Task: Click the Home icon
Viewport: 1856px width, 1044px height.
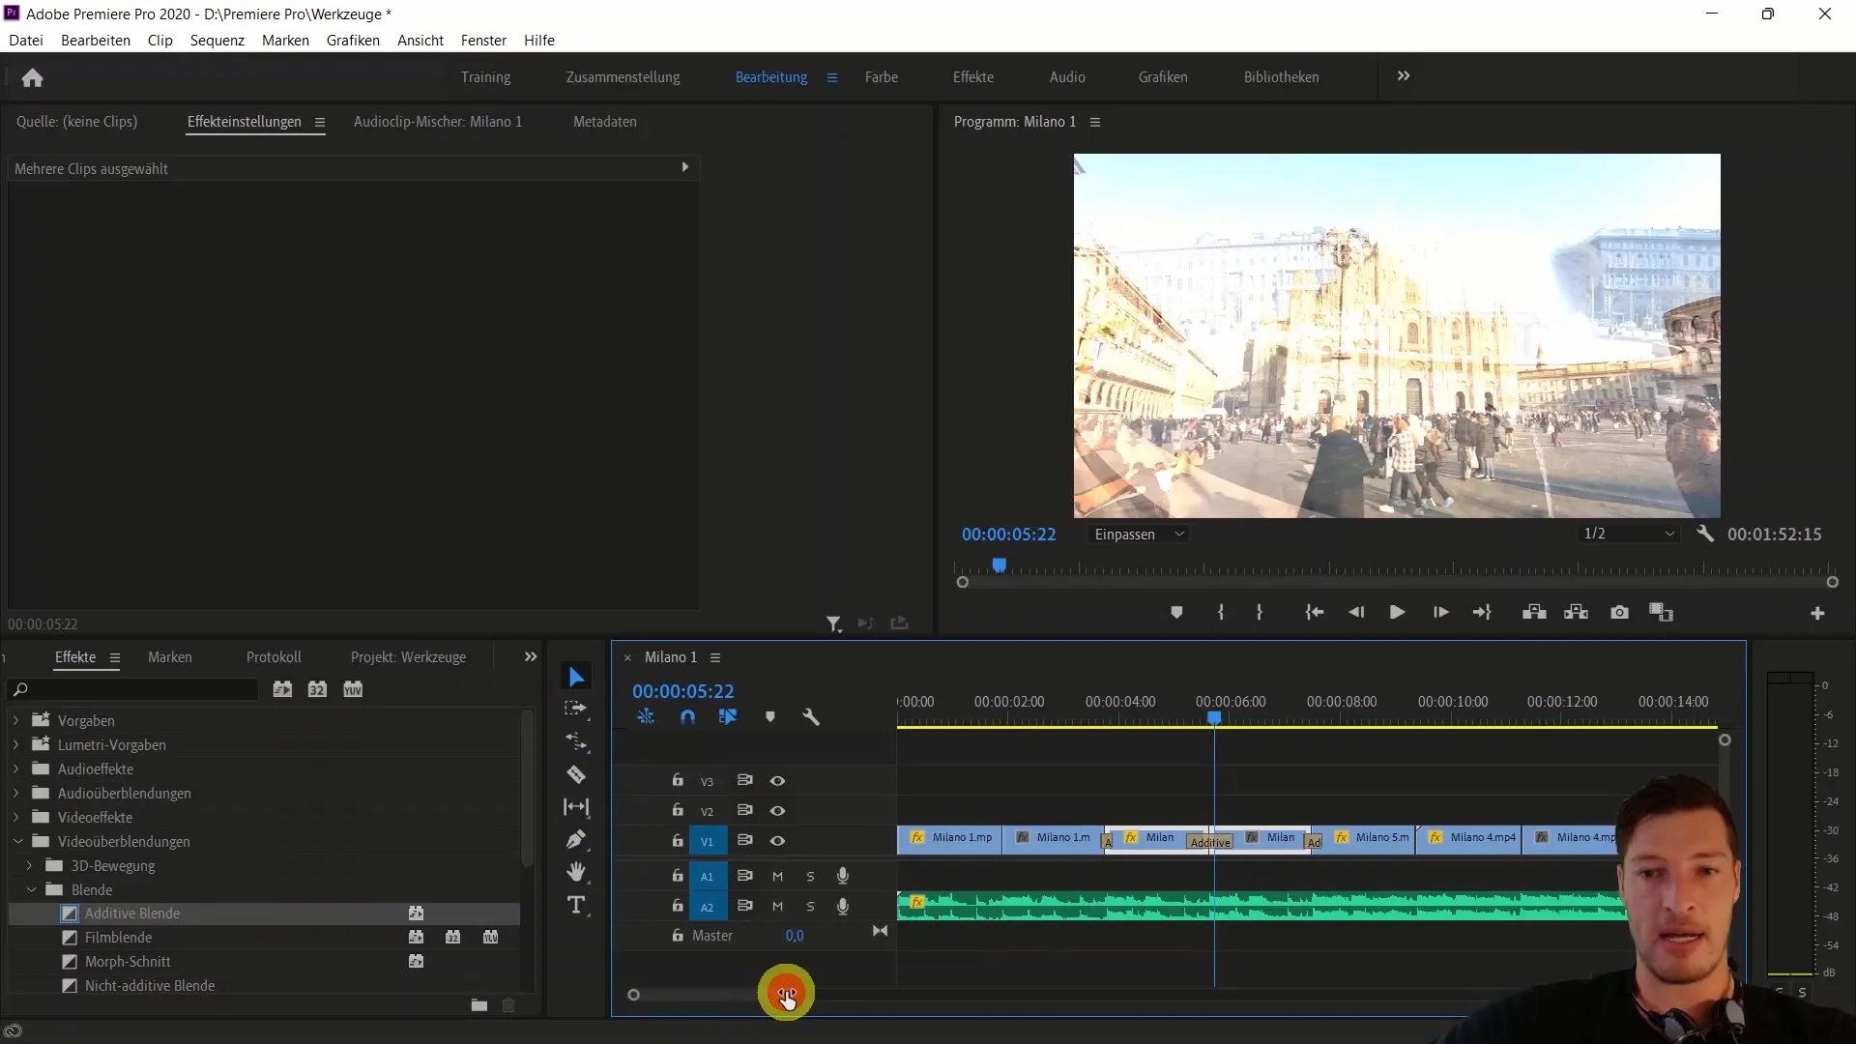Action: tap(32, 77)
